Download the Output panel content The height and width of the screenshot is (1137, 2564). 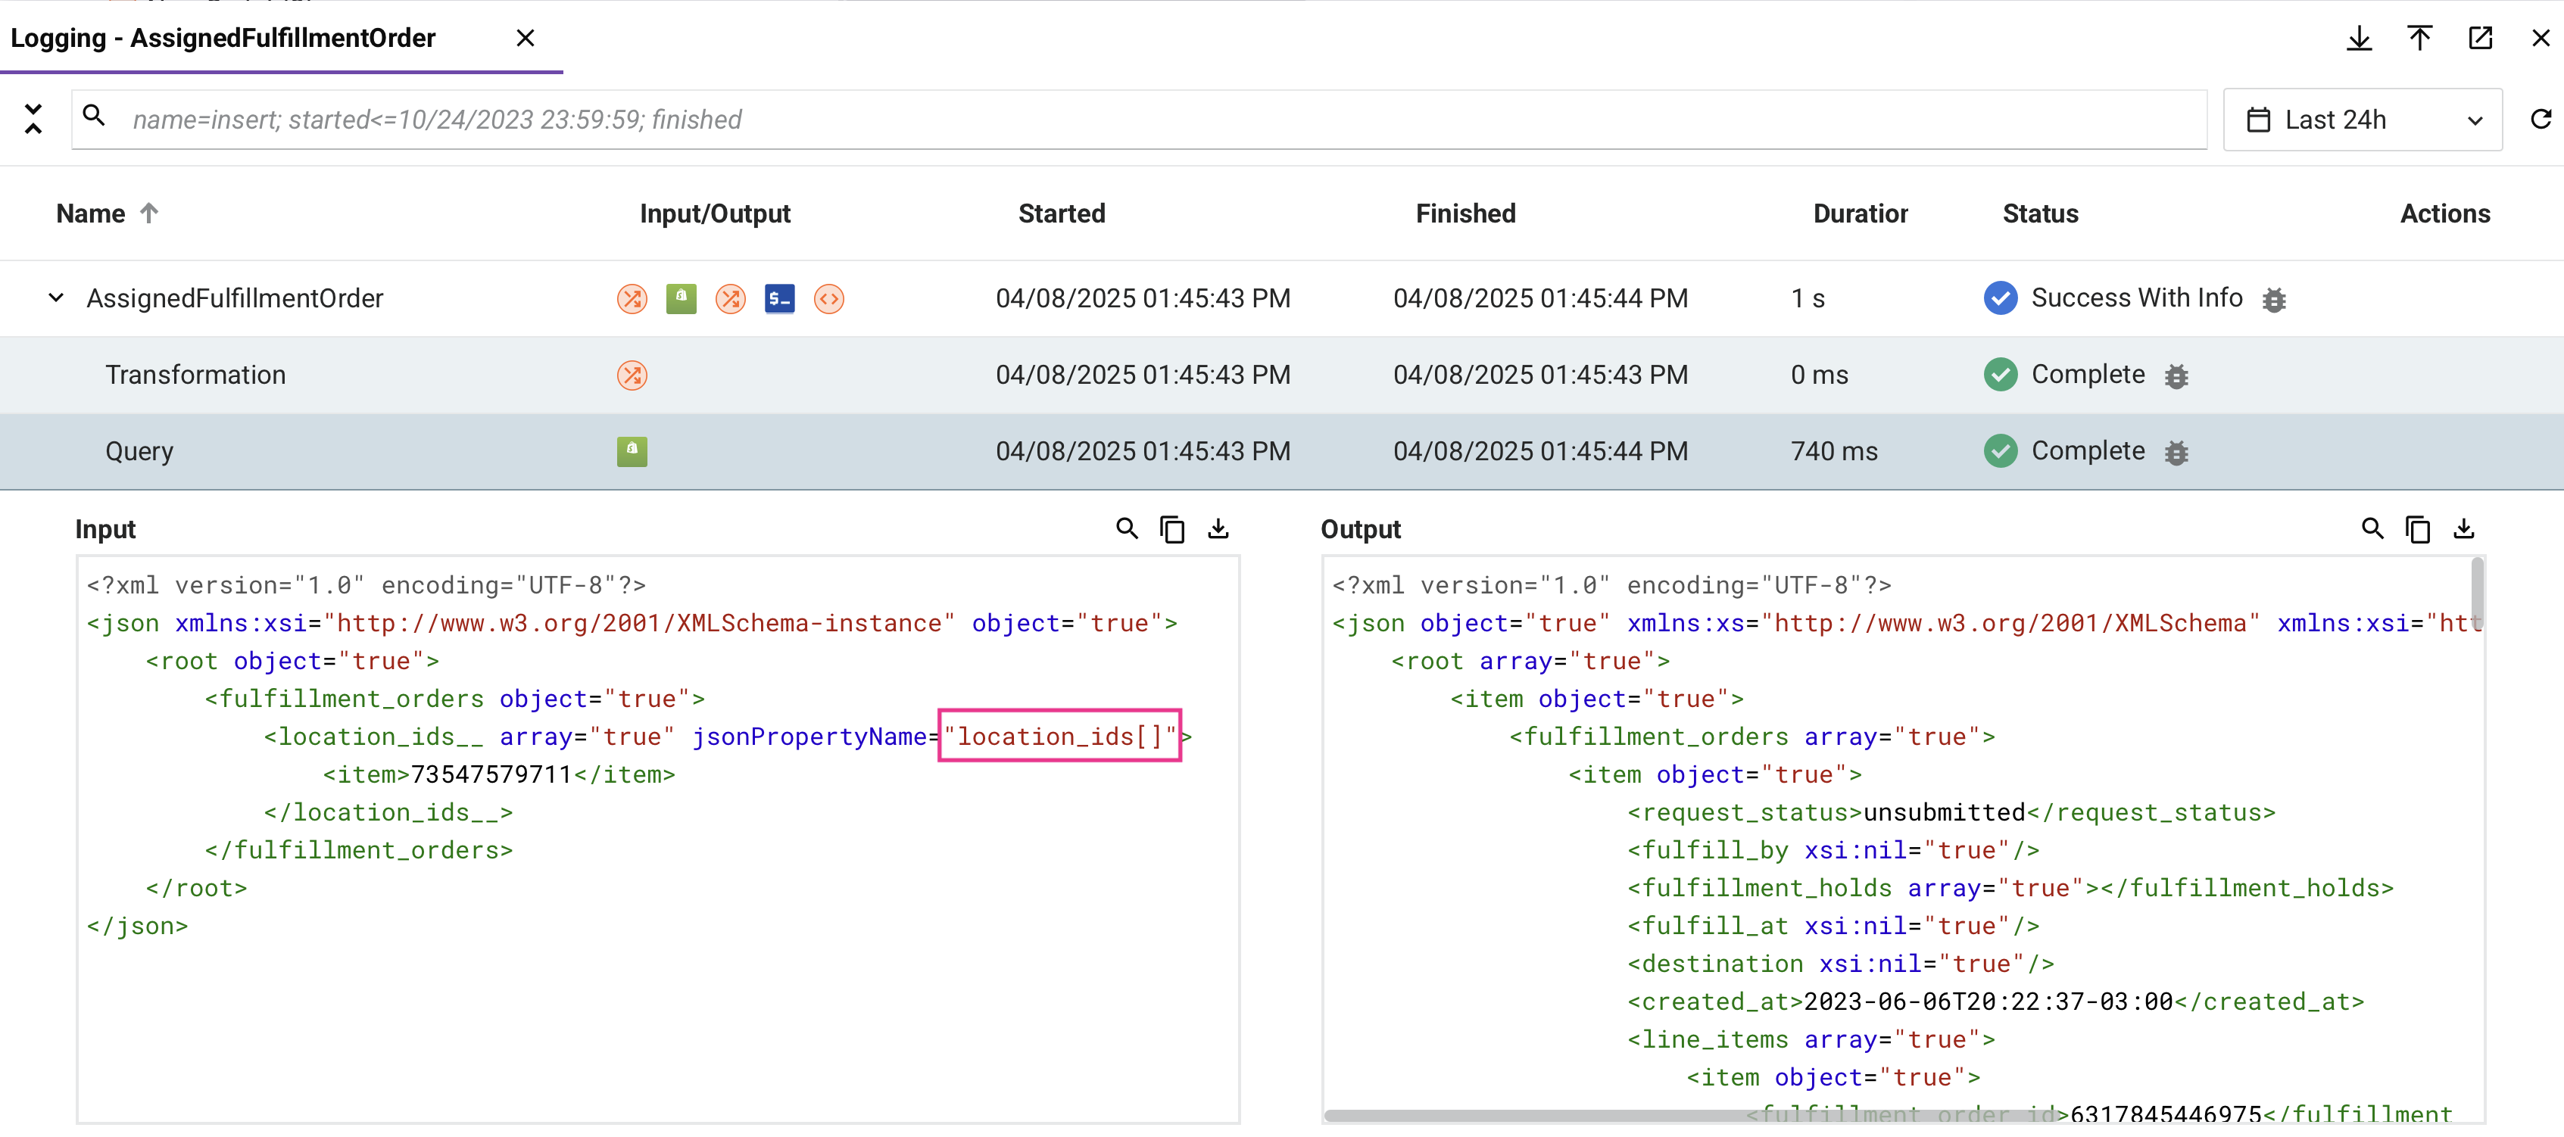coord(2463,529)
